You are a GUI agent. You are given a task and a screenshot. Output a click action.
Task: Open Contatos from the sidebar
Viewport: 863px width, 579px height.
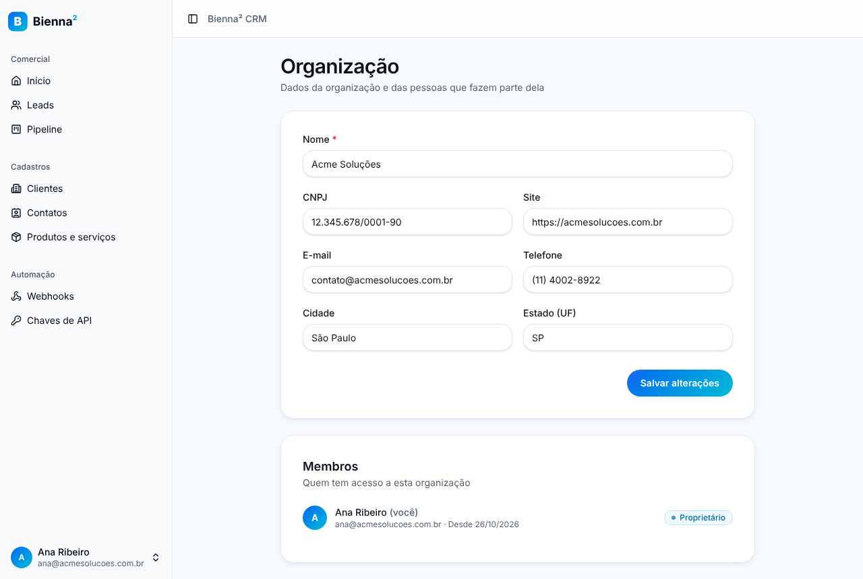[x=86, y=213]
